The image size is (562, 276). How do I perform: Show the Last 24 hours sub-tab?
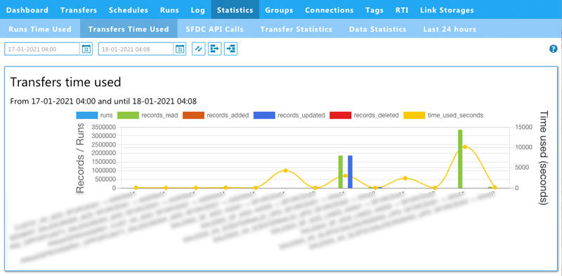450,29
